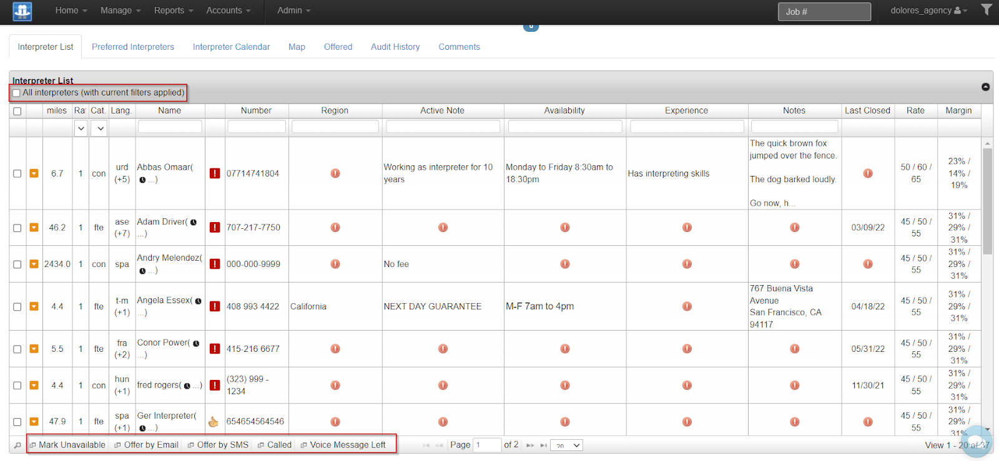Screen dimensions: 999x461
Task: Switch to the Preferred Interpreters tab
Action: (x=133, y=47)
